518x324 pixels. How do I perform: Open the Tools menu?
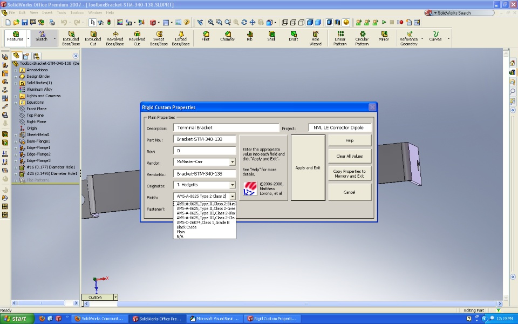click(x=62, y=12)
